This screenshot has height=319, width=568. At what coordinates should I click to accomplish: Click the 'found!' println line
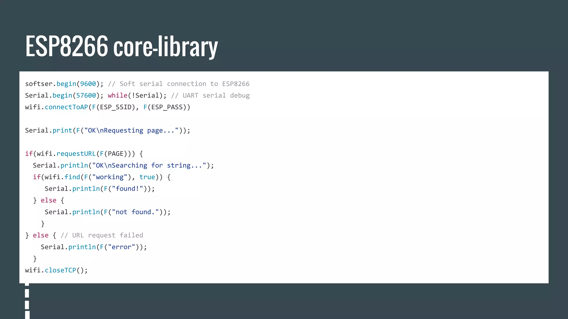[100, 189]
